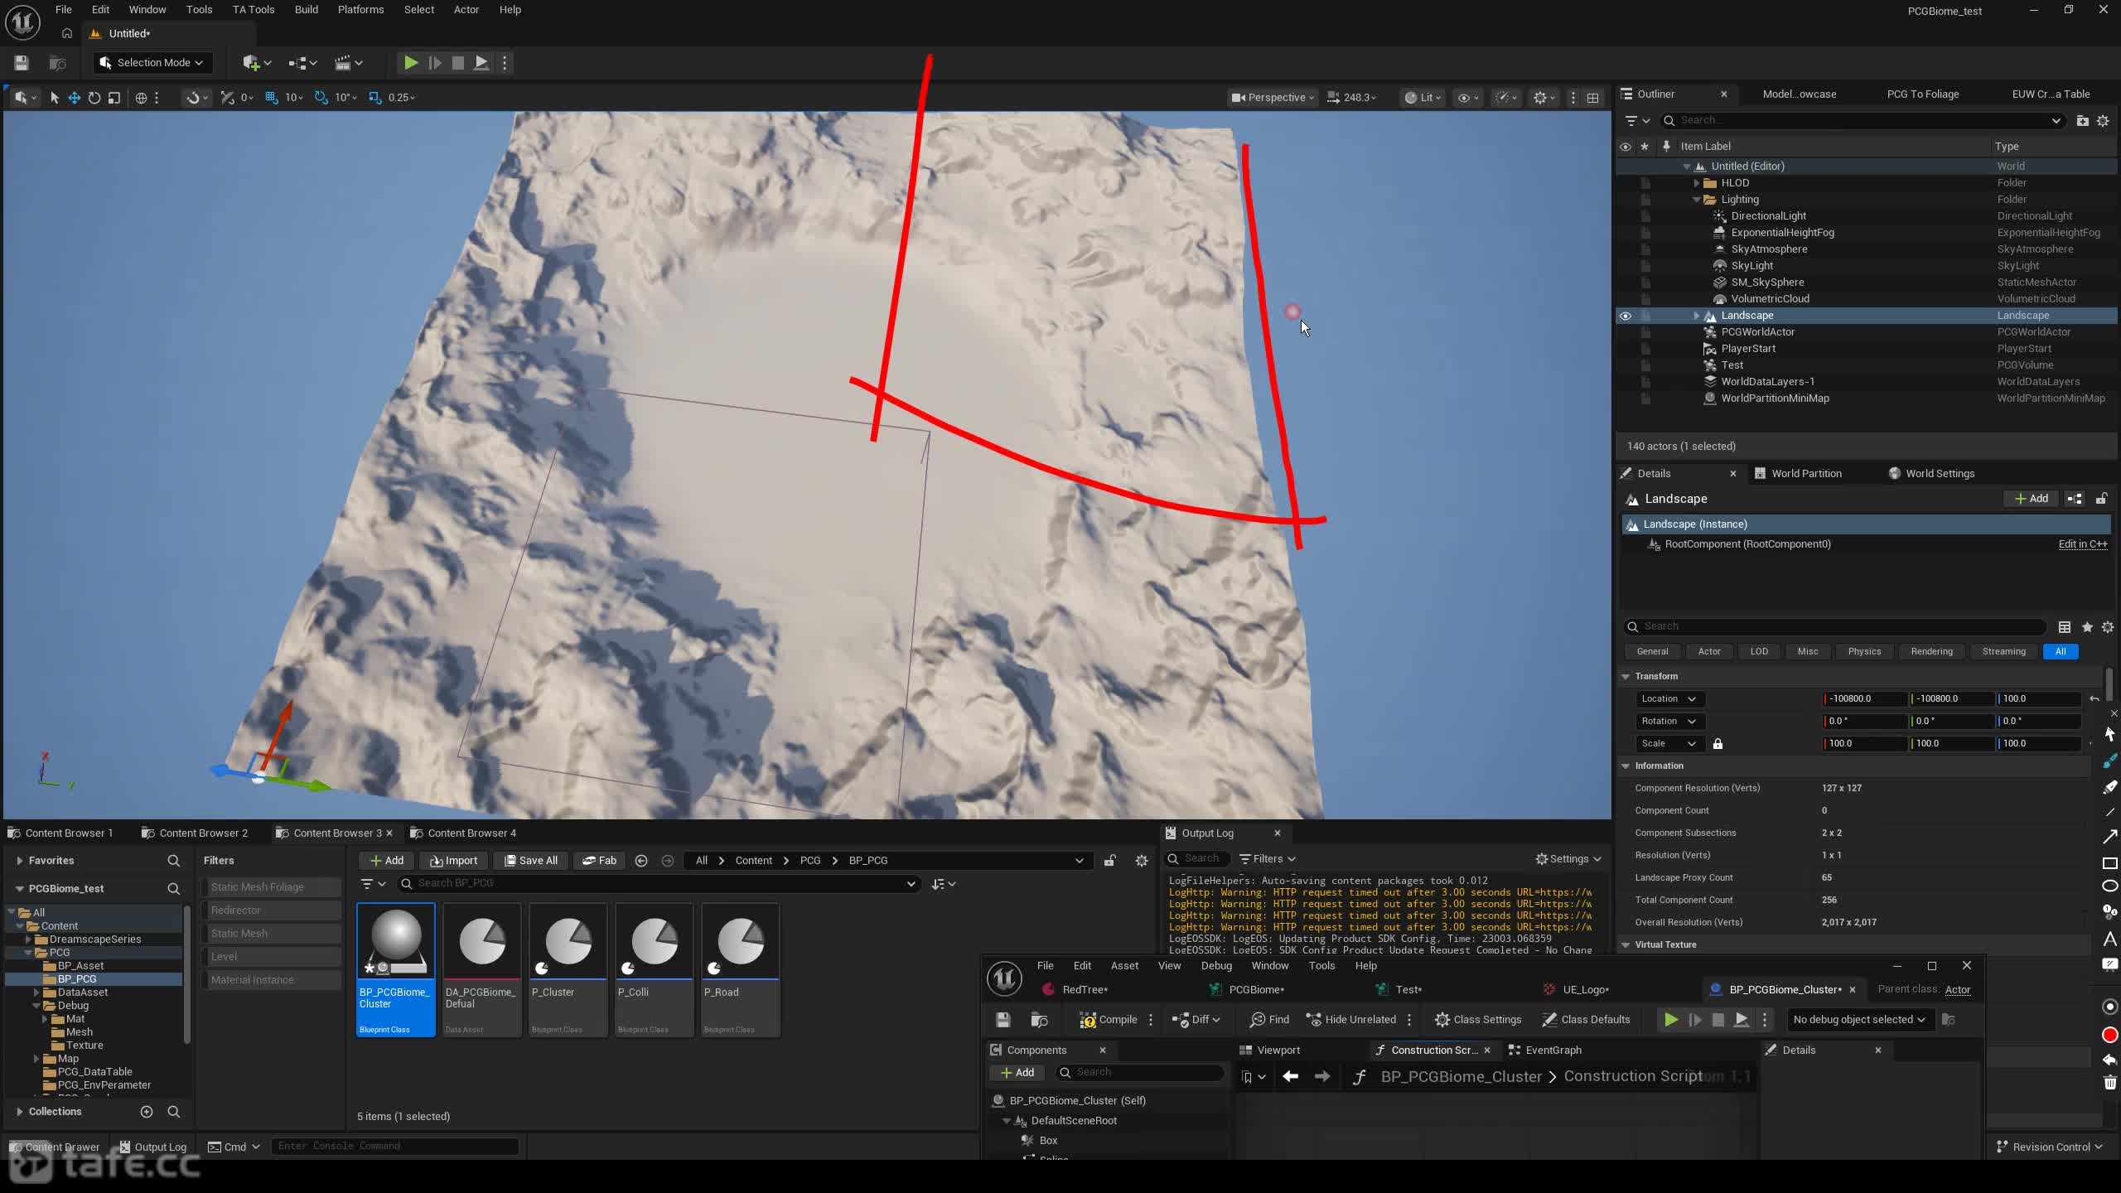
Task: Click the Play in Editor green button
Action: coord(410,63)
